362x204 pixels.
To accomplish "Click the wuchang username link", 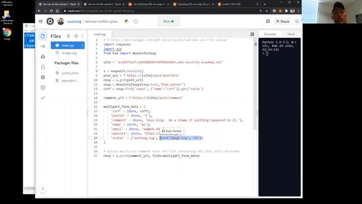I will tap(74, 22).
